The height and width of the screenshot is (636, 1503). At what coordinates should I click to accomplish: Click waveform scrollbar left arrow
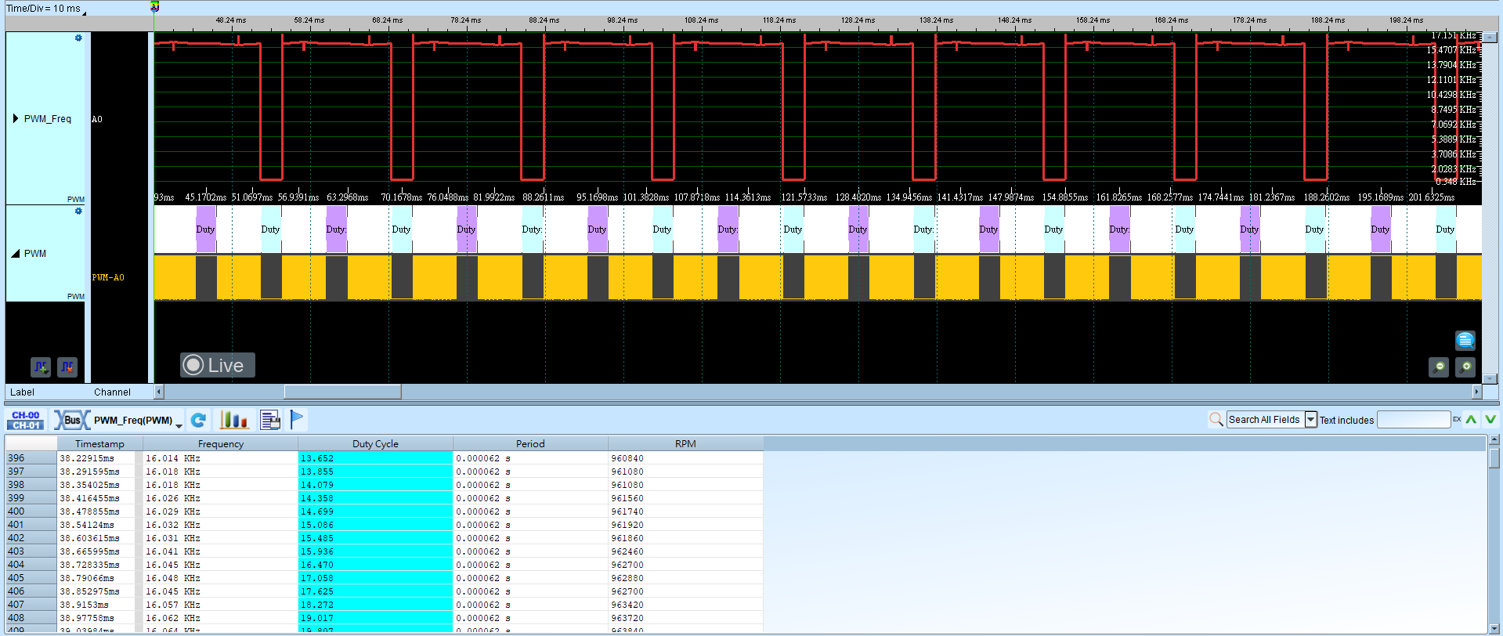(159, 392)
